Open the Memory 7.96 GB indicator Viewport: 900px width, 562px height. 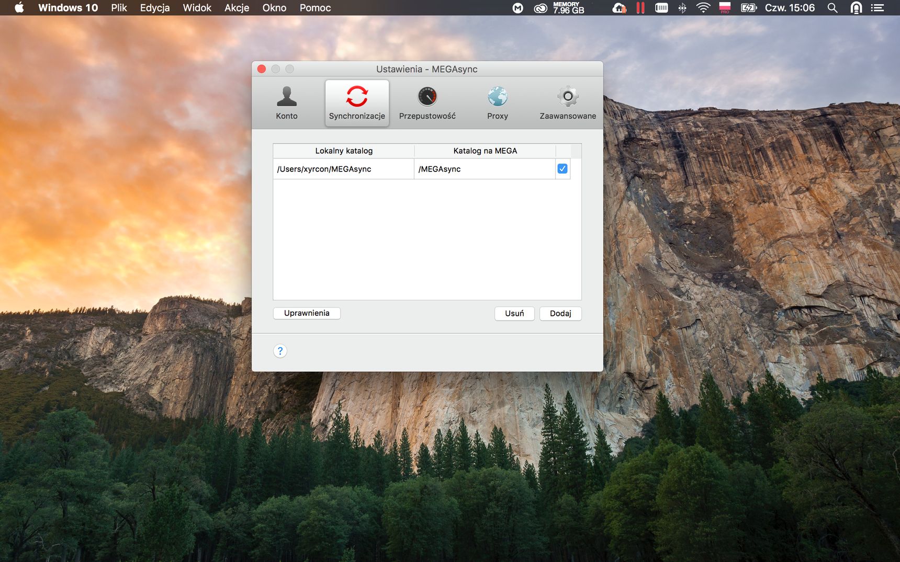tap(568, 8)
